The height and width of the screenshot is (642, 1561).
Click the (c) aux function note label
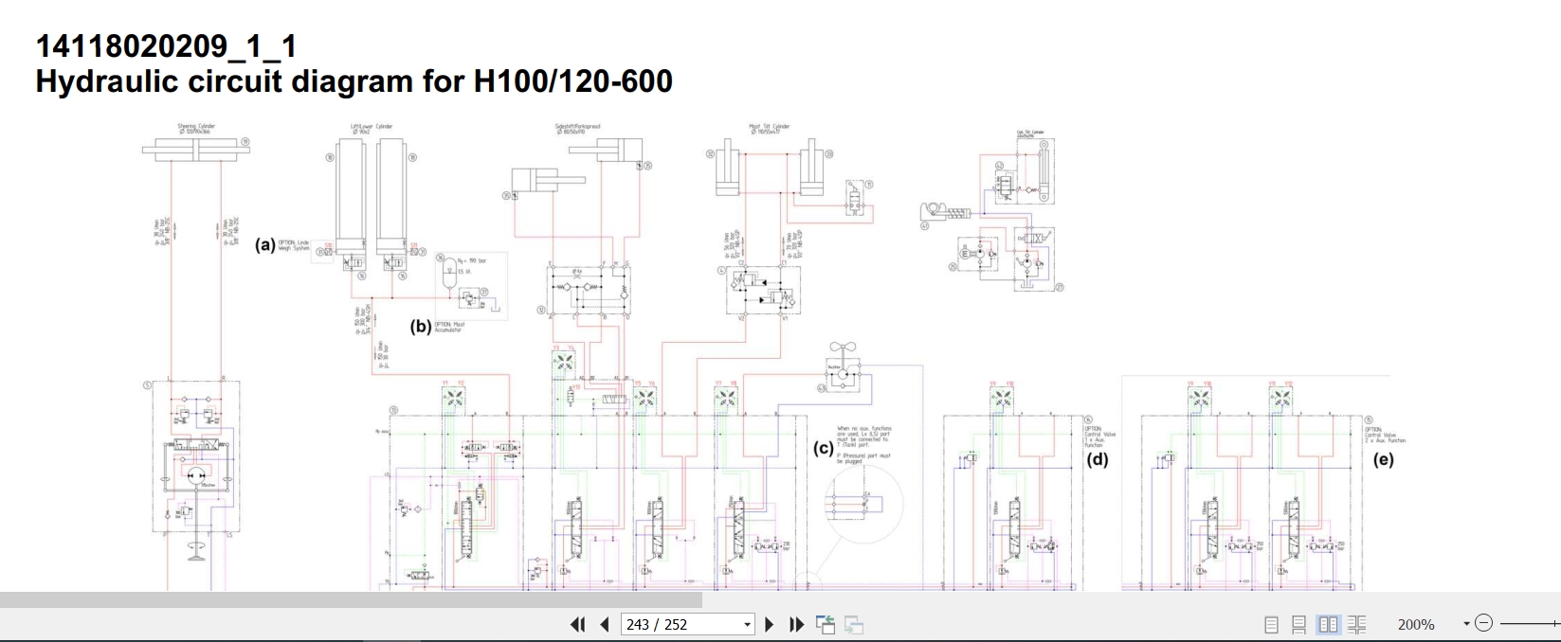pos(824,448)
